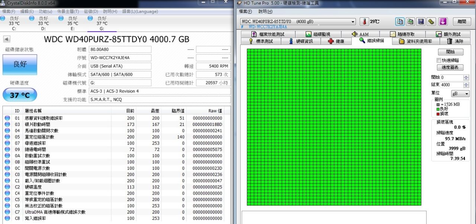Click the copy info to clipboard icon
The height and width of the screenshot is (224, 476).
(400, 22)
